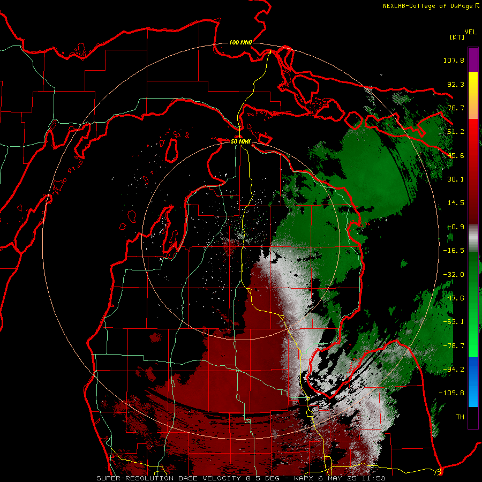Pick the yellow-orange segment of color bar

[473, 95]
